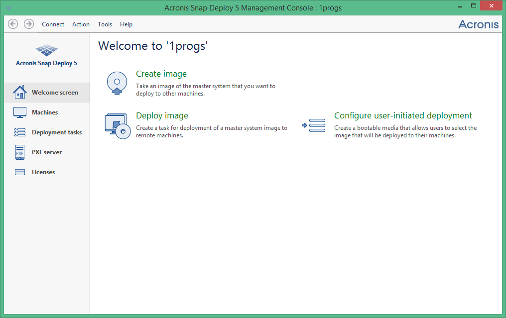The width and height of the screenshot is (506, 318).
Task: Click 'Take an image of the master system' text
Action: [206, 90]
